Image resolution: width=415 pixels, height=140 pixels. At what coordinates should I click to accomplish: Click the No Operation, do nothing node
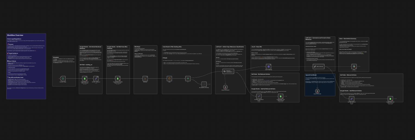[204, 84]
